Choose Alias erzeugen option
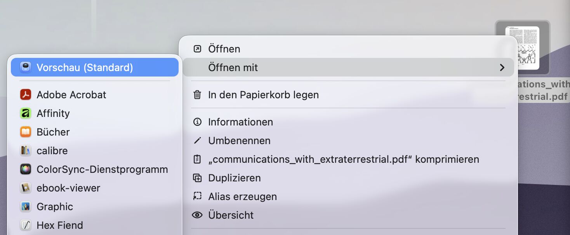The width and height of the screenshot is (570, 235). [x=242, y=197]
